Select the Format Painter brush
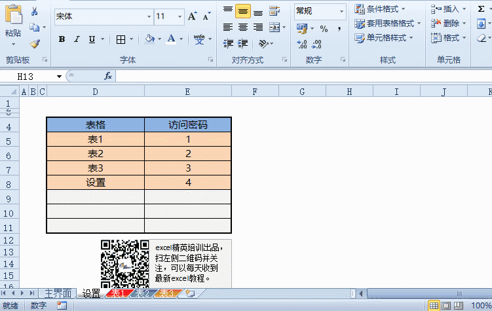This screenshot has width=492, height=311. (x=35, y=44)
